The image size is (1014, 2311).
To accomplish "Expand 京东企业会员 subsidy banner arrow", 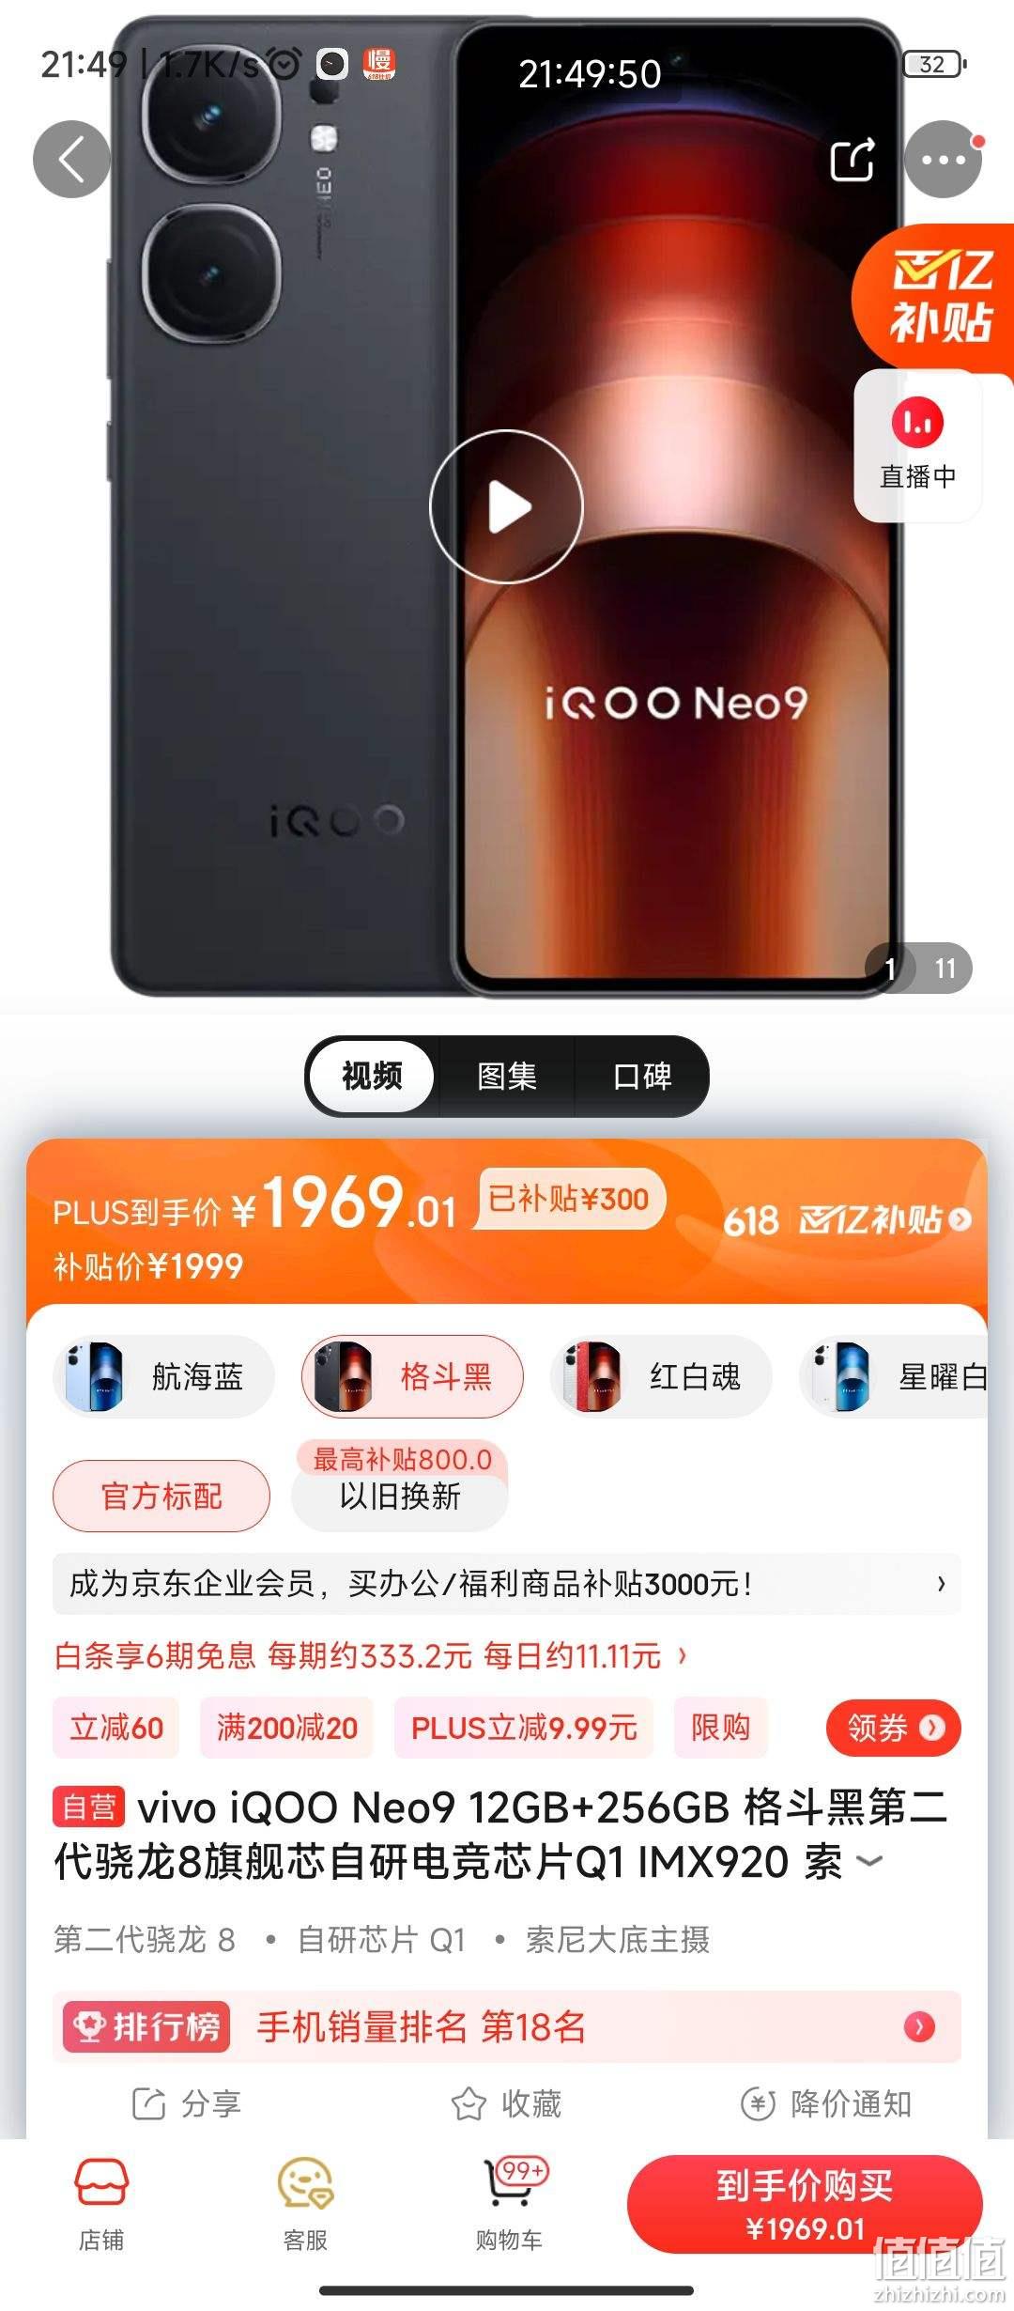I will tap(941, 1584).
